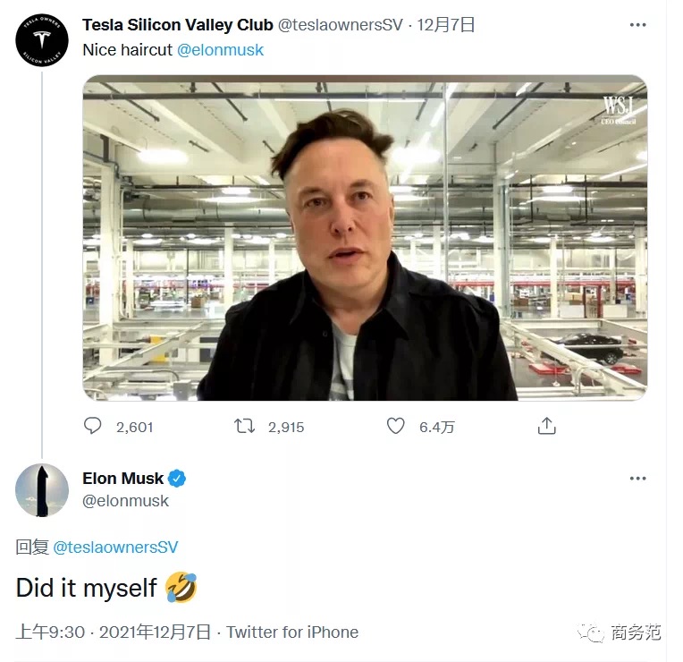This screenshot has width=683, height=662.
Task: View the 2,915 retweets count
Action: (x=286, y=427)
